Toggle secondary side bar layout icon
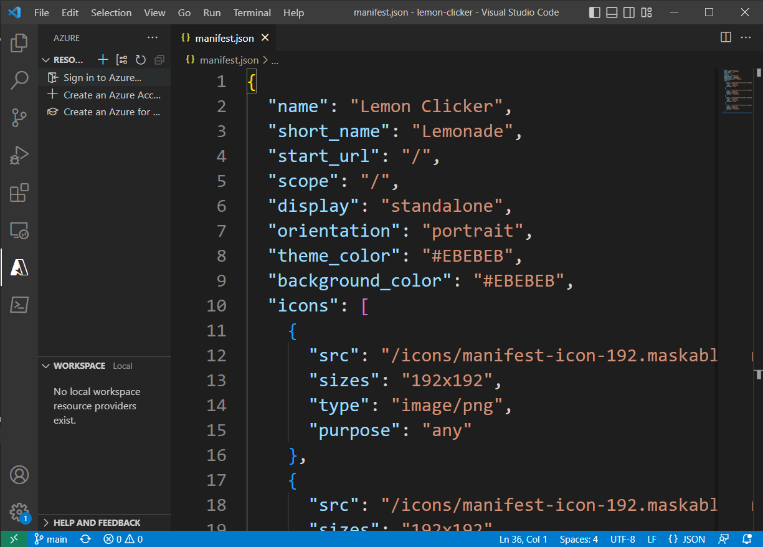 tap(629, 12)
